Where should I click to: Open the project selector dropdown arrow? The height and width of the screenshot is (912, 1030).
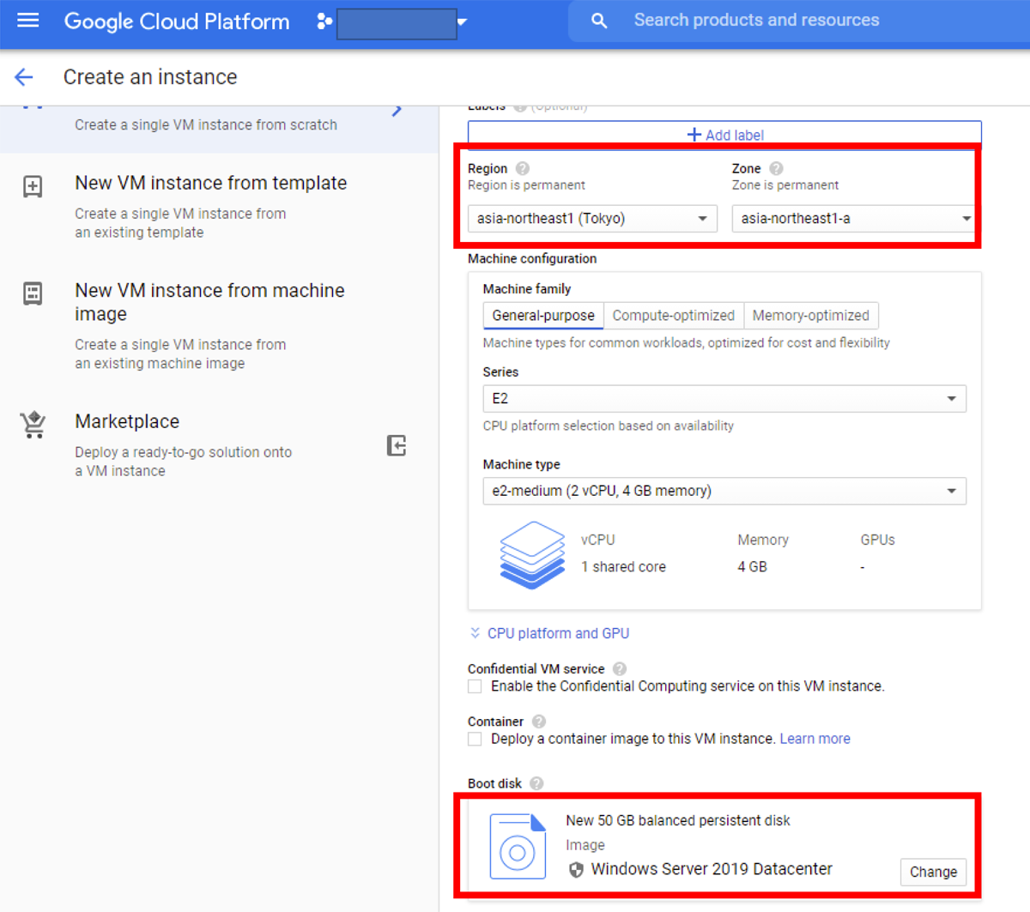point(462,22)
